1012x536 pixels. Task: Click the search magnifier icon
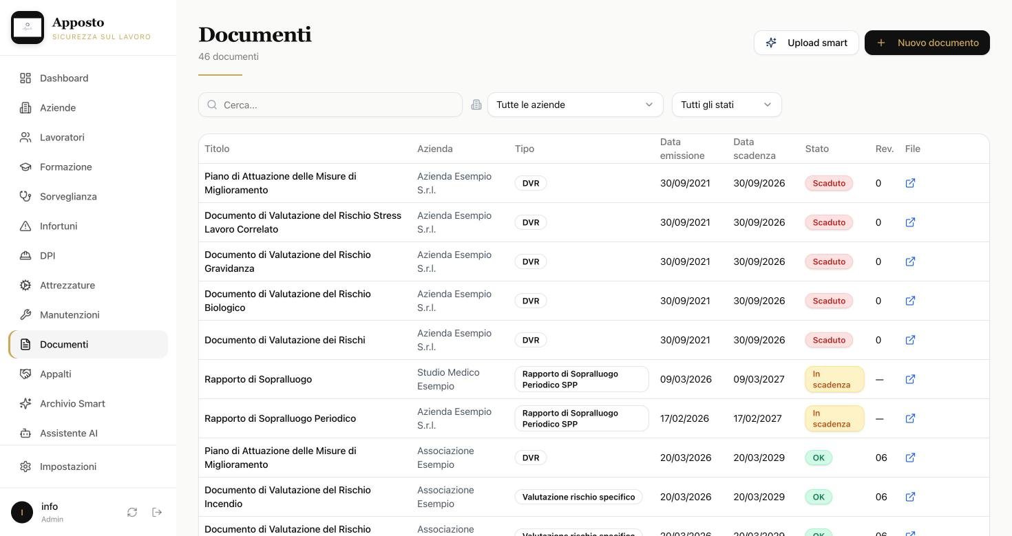point(212,105)
